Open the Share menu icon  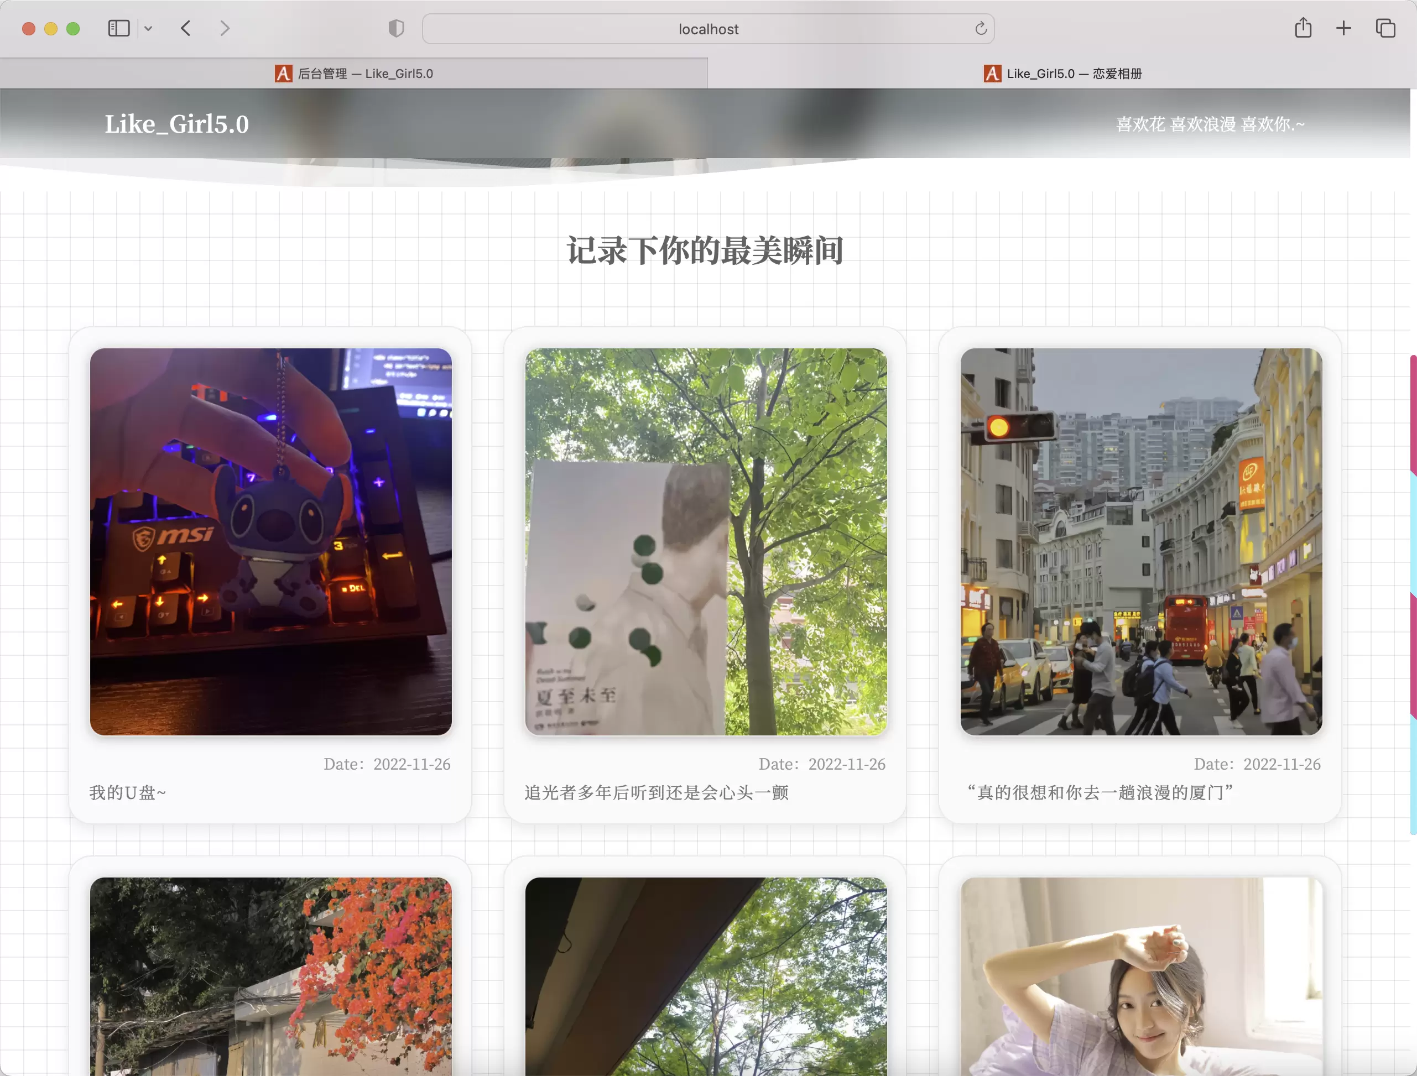(1303, 28)
